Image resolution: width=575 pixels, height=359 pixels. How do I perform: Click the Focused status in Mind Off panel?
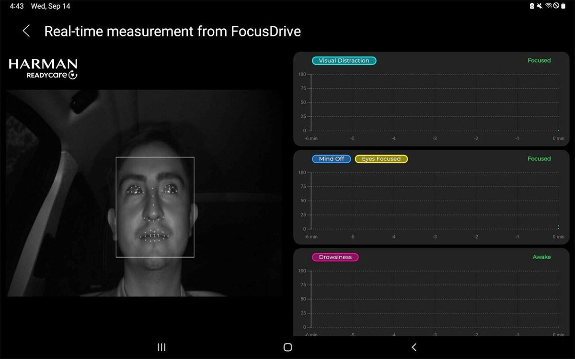pyautogui.click(x=539, y=159)
